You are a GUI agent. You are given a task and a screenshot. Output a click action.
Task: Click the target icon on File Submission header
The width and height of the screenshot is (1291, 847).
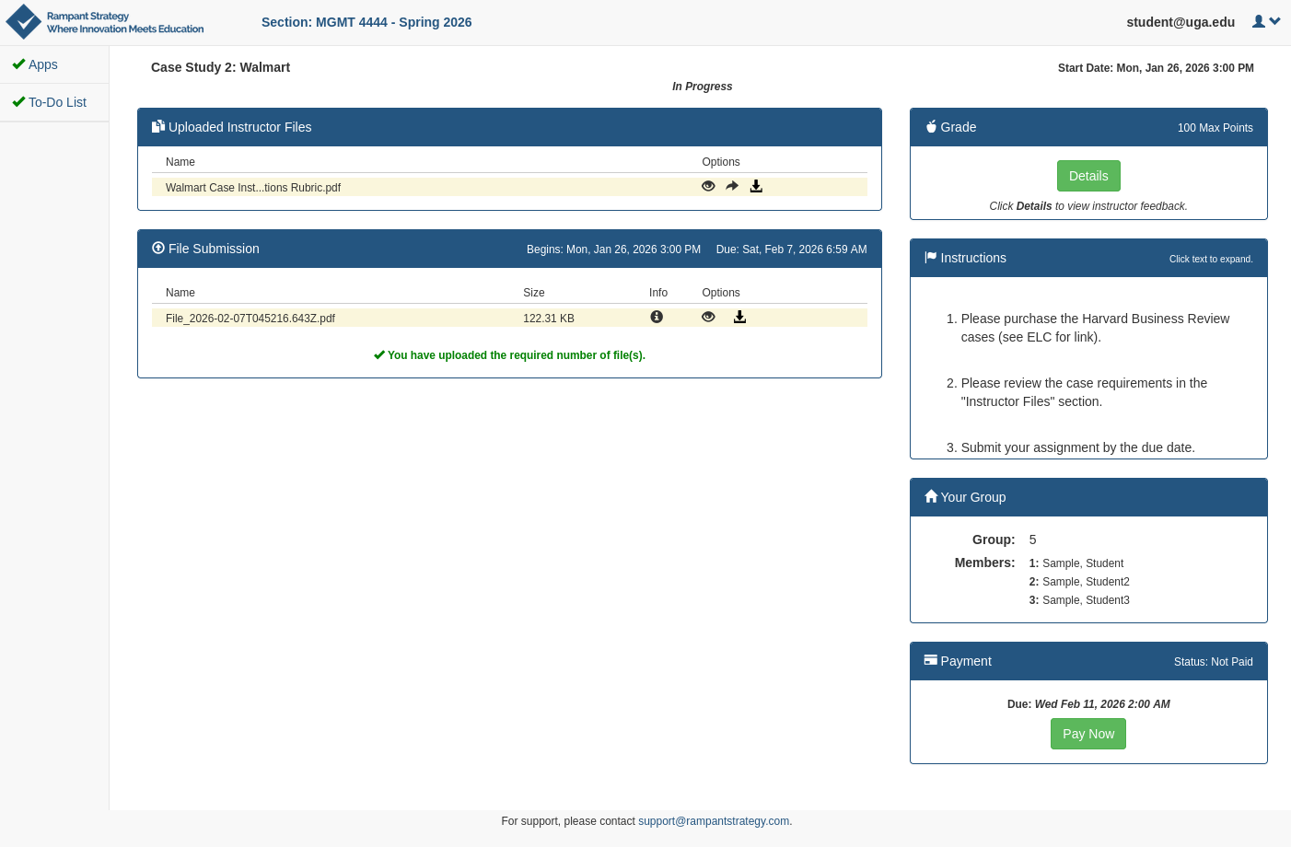[158, 248]
